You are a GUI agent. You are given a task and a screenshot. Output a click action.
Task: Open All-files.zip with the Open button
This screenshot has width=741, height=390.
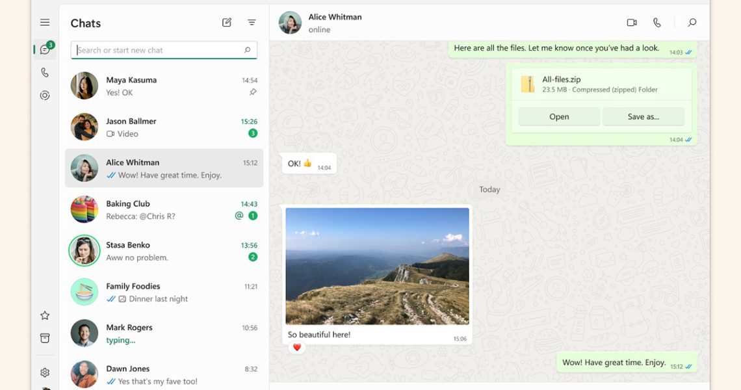point(559,116)
